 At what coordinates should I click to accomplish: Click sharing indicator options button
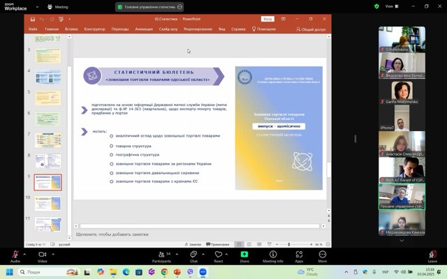coord(179,7)
